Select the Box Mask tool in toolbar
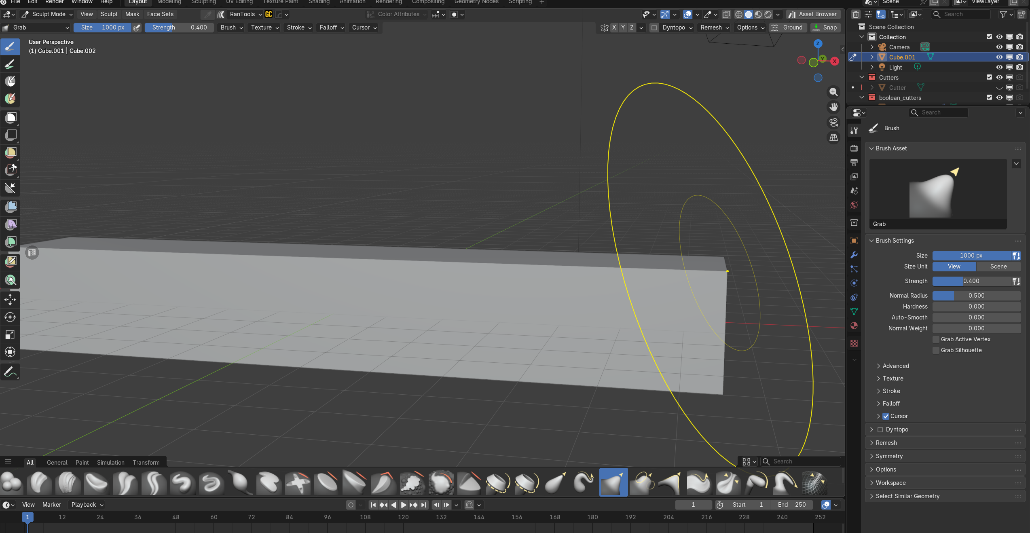The width and height of the screenshot is (1030, 533). (10, 117)
